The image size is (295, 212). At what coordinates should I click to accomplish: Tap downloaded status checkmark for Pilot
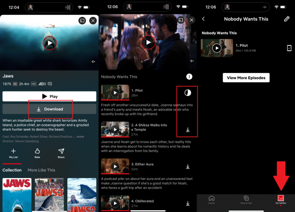[289, 48]
